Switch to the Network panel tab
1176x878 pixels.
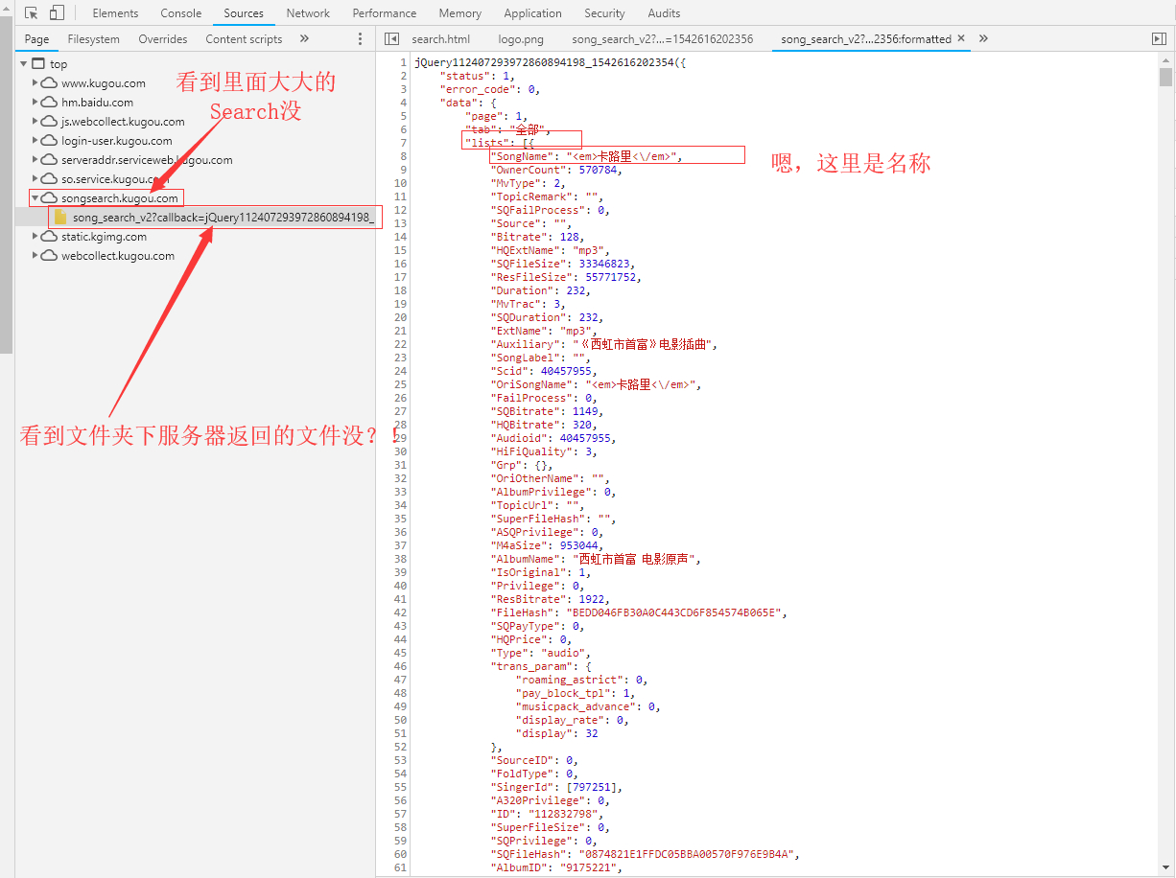pyautogui.click(x=308, y=13)
